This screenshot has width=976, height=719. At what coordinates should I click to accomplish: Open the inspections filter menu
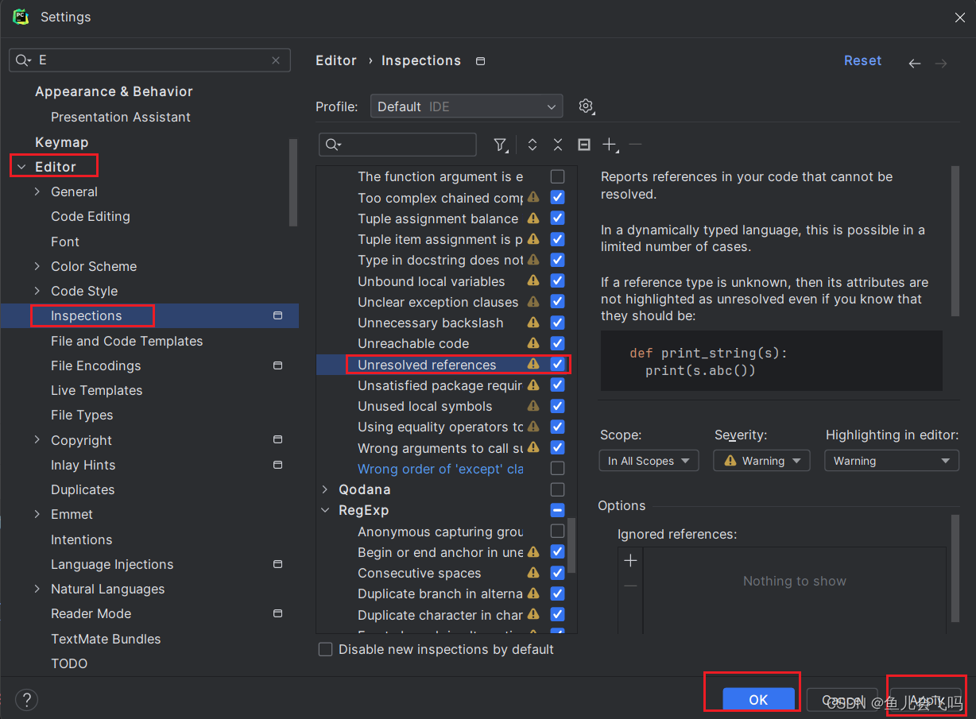[500, 145]
